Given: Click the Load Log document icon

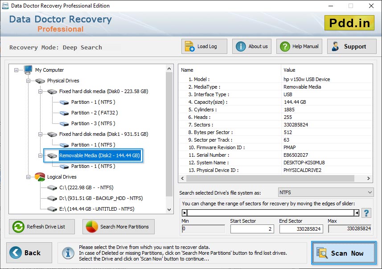Looking at the screenshot, I should pos(189,46).
